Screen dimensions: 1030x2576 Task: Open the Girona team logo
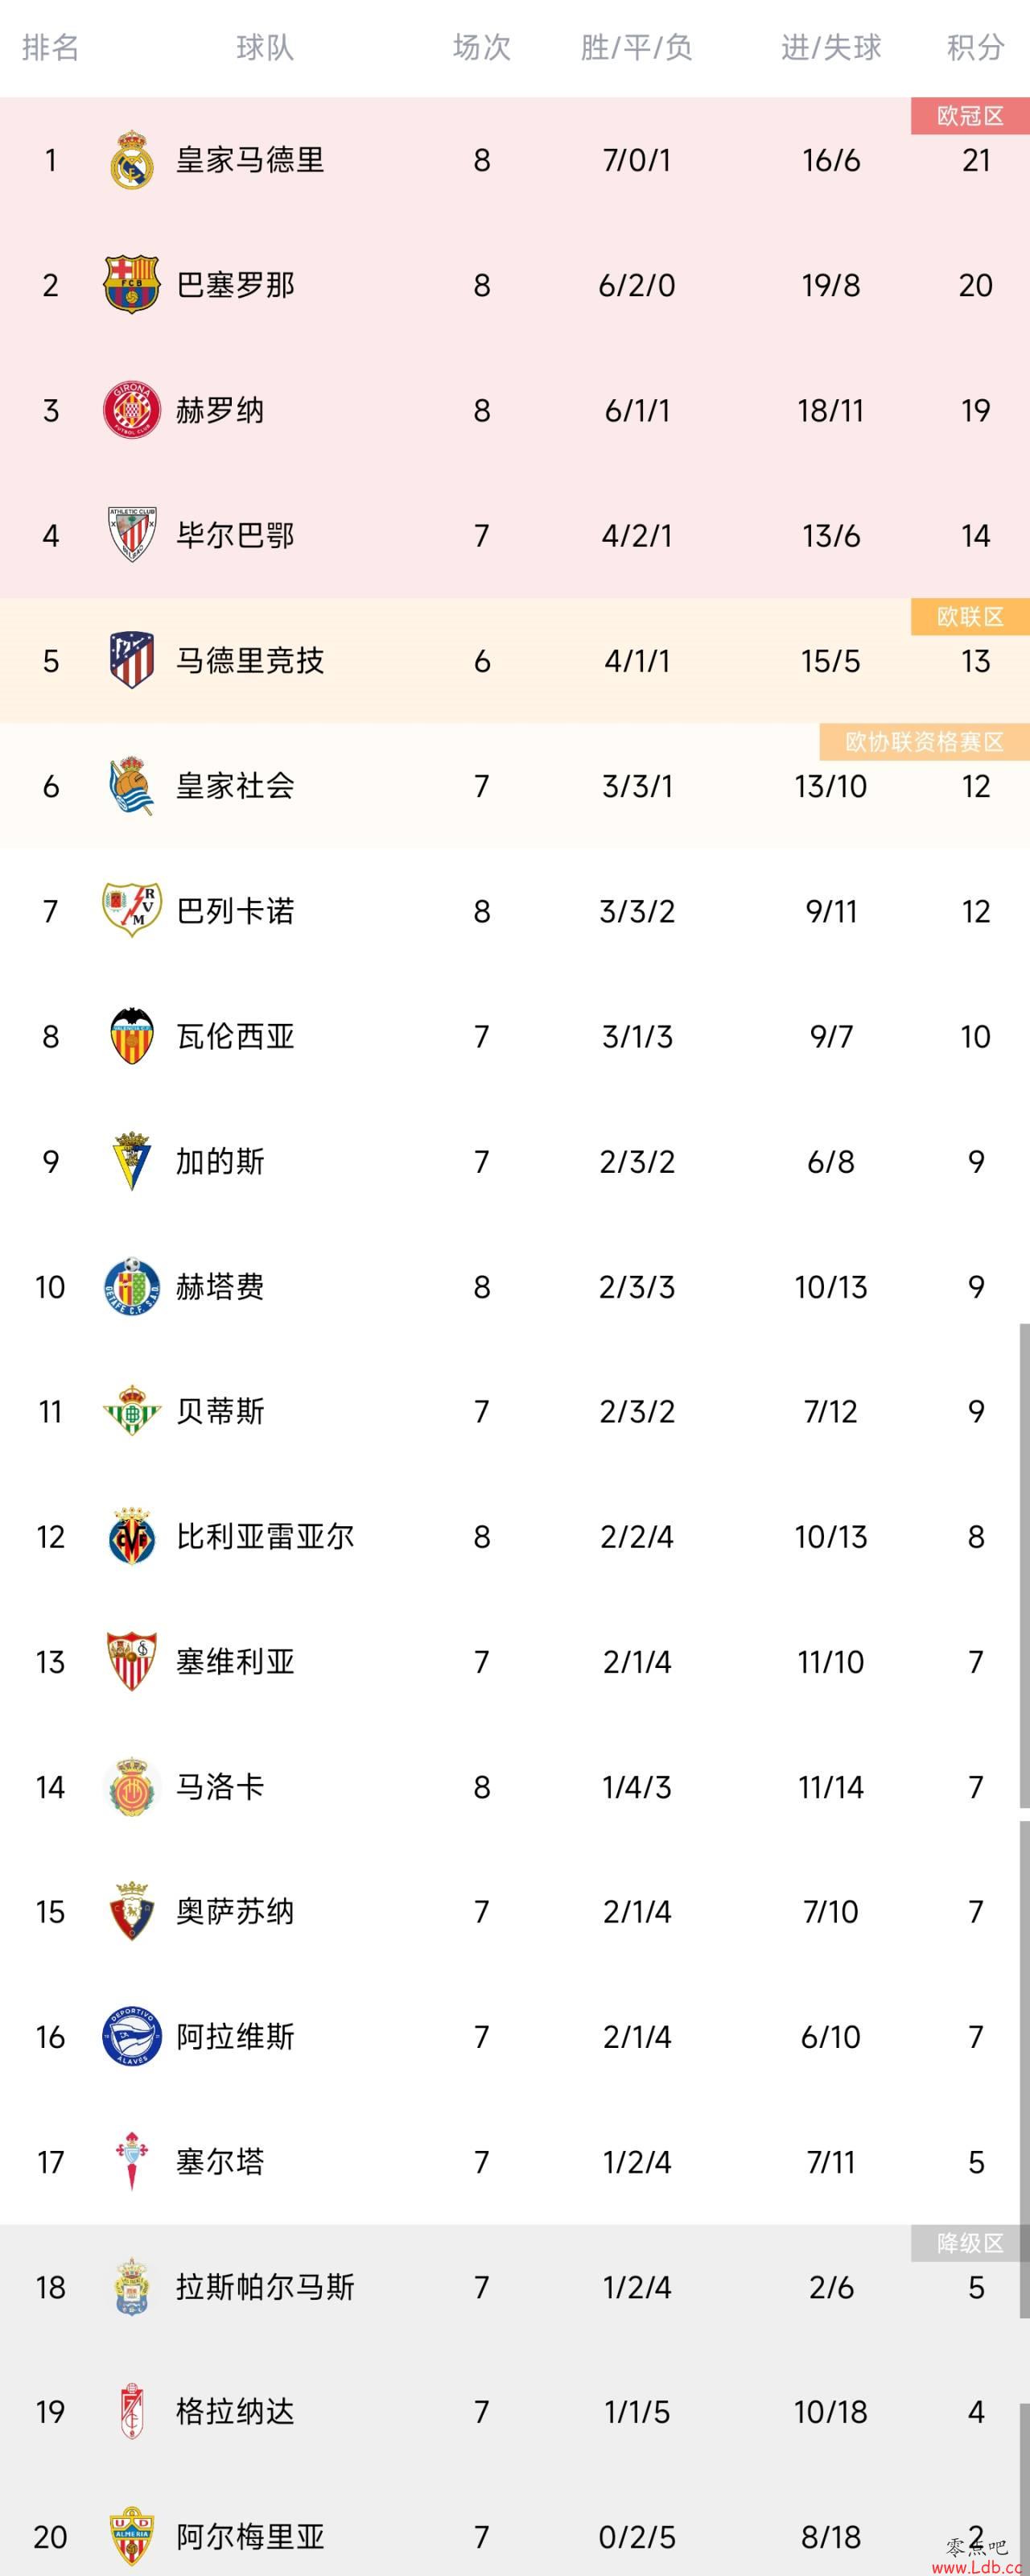[131, 410]
